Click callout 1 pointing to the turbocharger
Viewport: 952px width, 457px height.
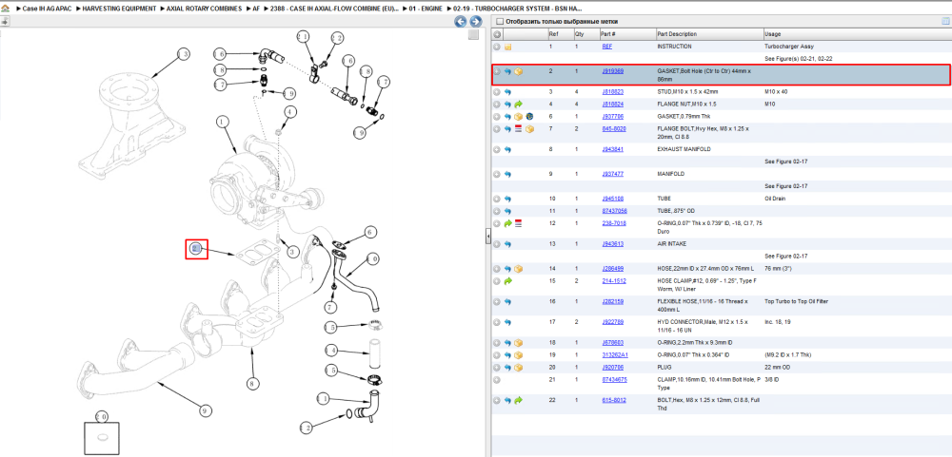click(223, 123)
